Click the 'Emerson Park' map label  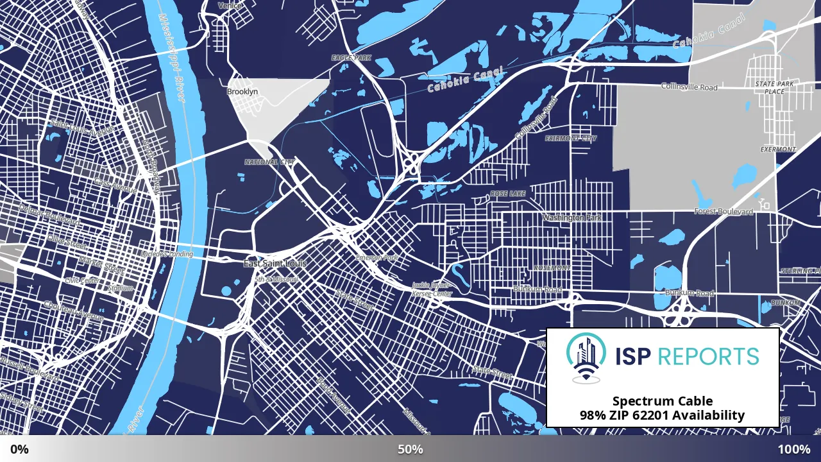point(377,257)
